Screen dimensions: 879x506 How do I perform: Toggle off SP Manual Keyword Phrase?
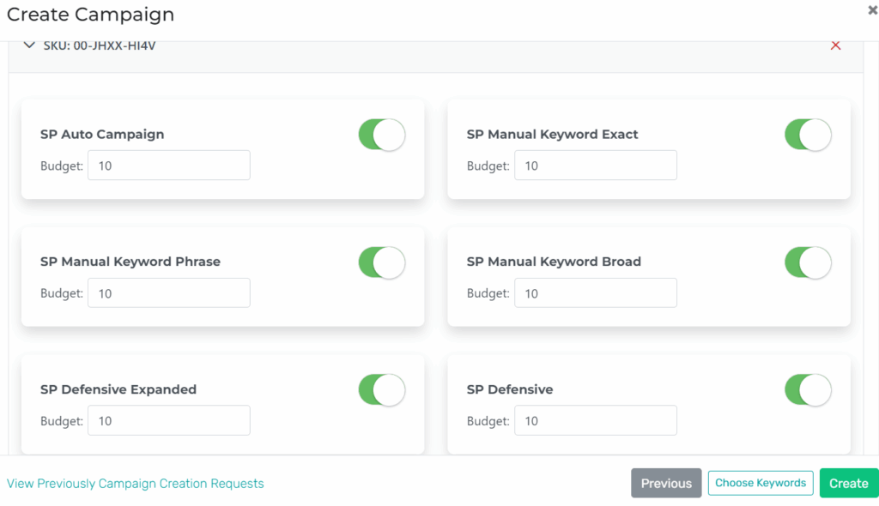(381, 262)
